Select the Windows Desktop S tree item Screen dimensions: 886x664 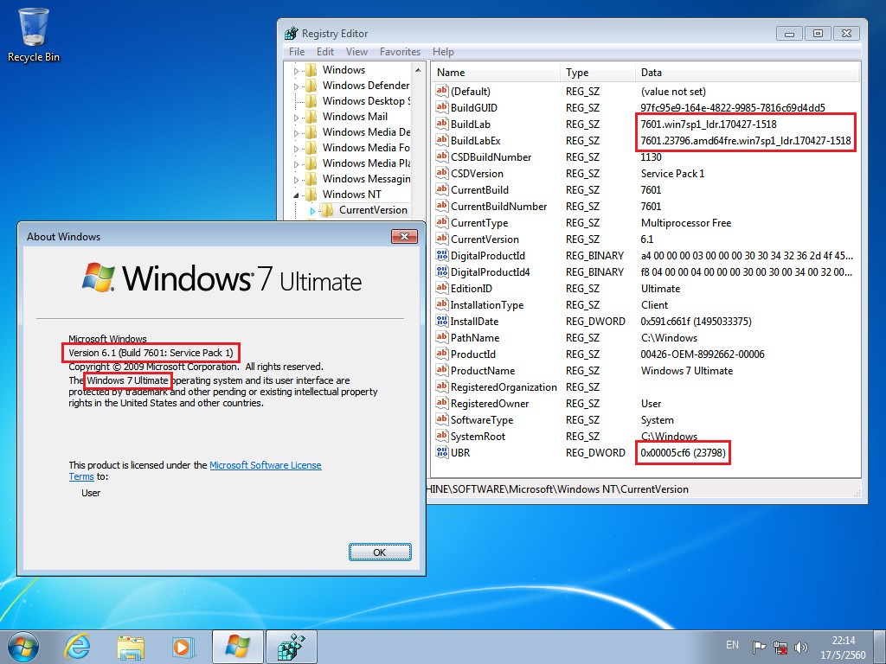click(366, 101)
